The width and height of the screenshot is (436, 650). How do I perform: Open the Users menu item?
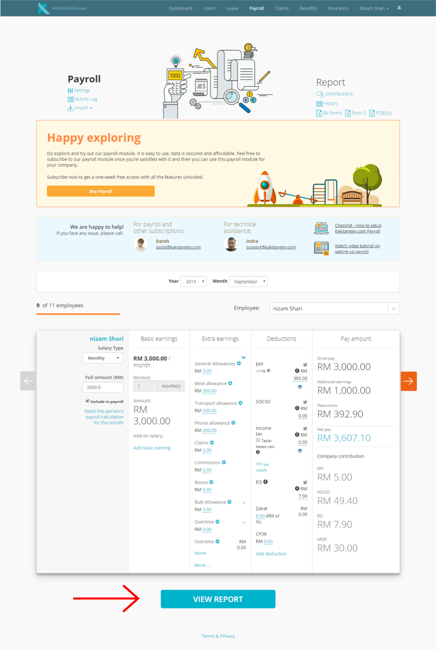(209, 8)
